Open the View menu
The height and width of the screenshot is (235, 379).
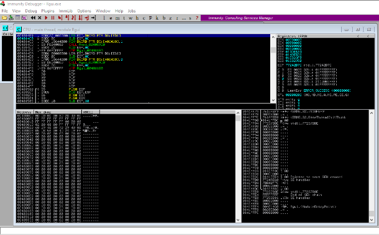(16, 11)
